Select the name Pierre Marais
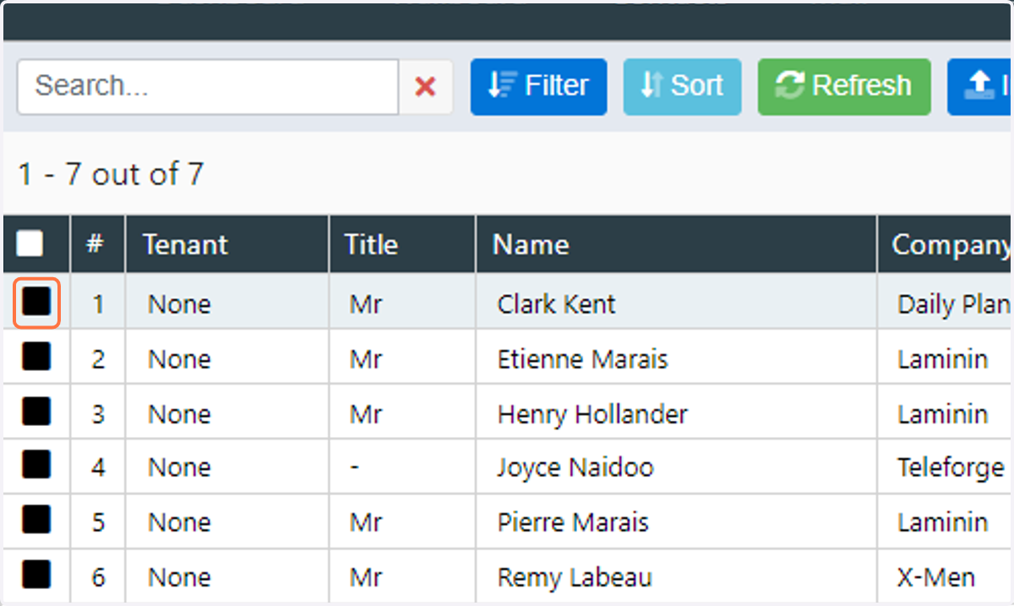Image resolution: width=1014 pixels, height=606 pixels. (x=573, y=522)
